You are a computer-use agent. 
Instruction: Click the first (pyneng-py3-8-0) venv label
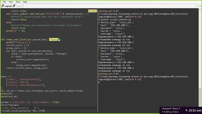[109, 11]
